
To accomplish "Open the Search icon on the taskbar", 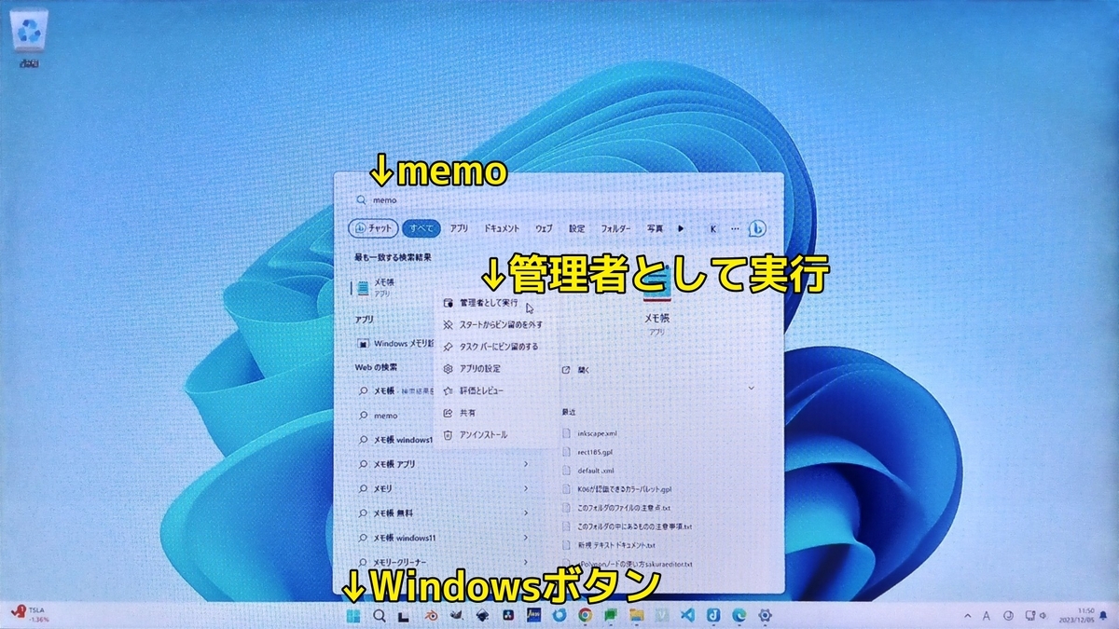I will (379, 615).
